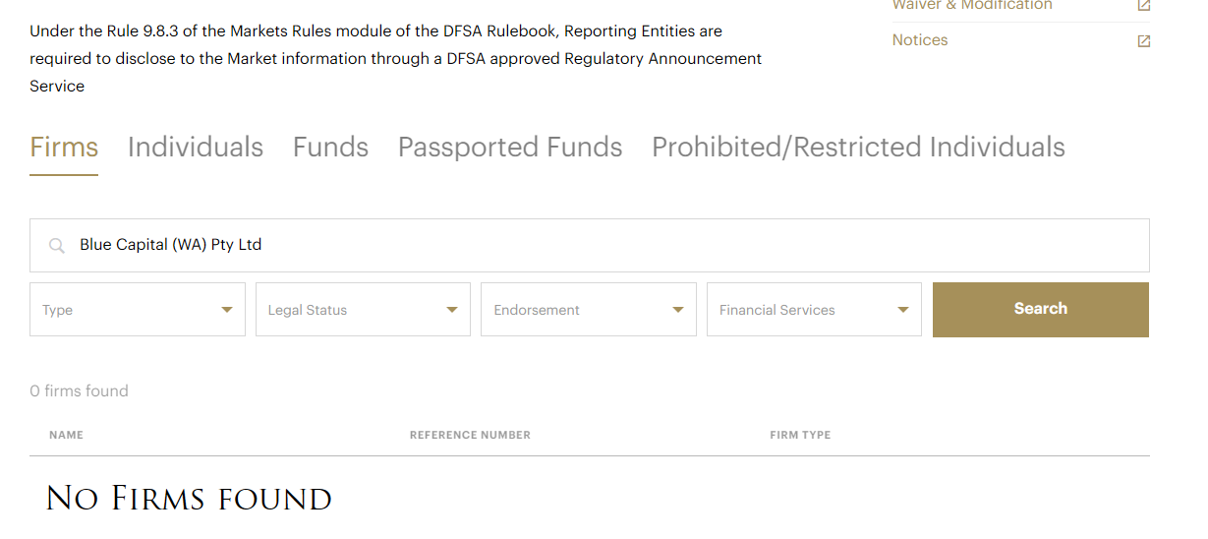Viewport: 1208px width, 539px height.
Task: Open the Notices link
Action: [x=920, y=40]
